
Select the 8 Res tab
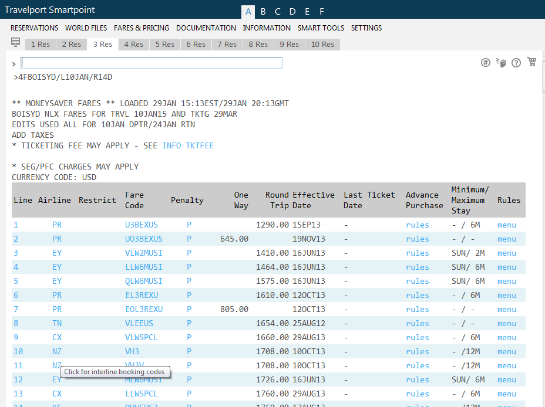click(258, 45)
